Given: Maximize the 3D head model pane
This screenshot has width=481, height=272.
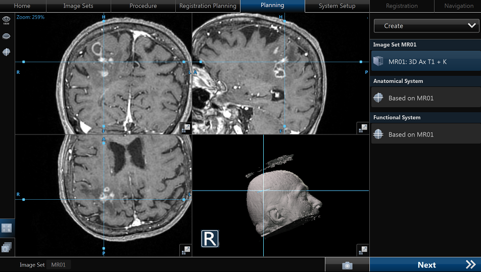Looking at the screenshot, I should (x=362, y=250).
